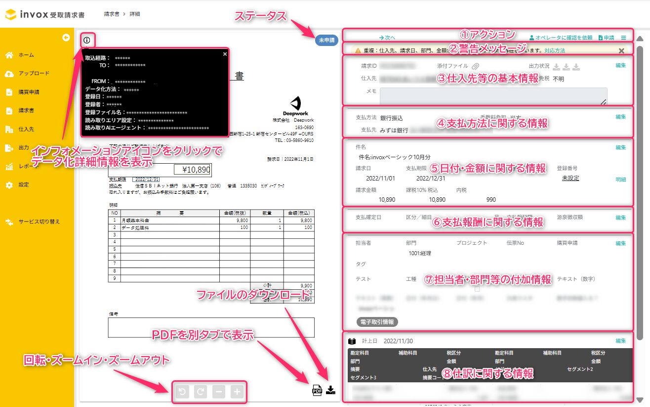Open the hamburger menu beside 申請
Viewport: 650px width, 407px height.
point(623,38)
